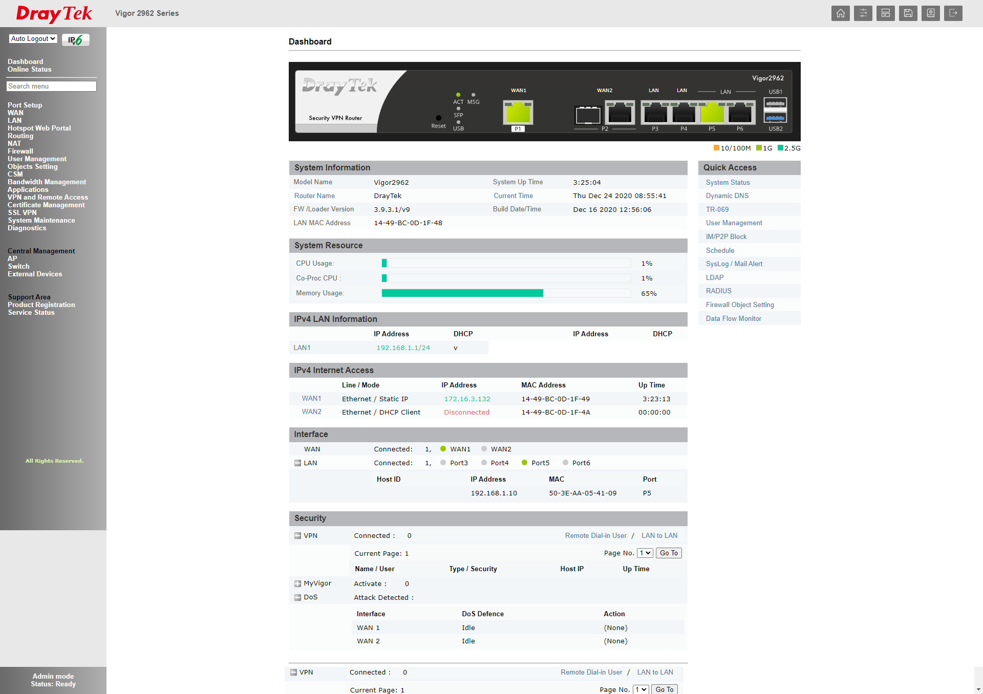Click the P3 LAN port on router image
This screenshot has width=983, height=694.
pyautogui.click(x=655, y=112)
